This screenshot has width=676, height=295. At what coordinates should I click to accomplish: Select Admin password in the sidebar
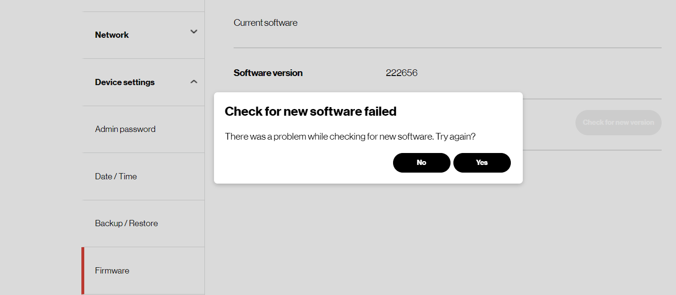[x=125, y=129]
